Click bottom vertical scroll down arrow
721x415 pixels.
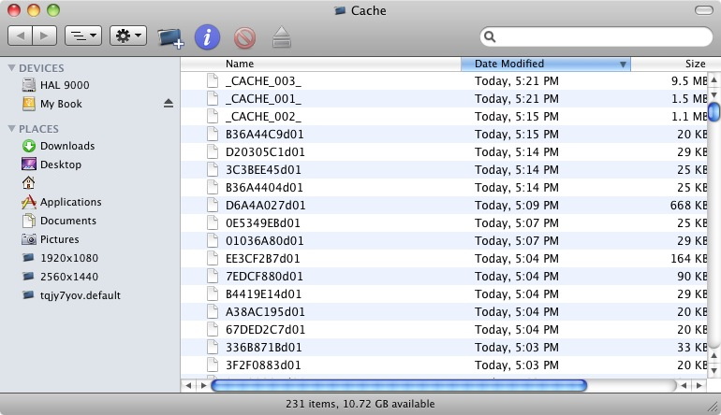(714, 370)
